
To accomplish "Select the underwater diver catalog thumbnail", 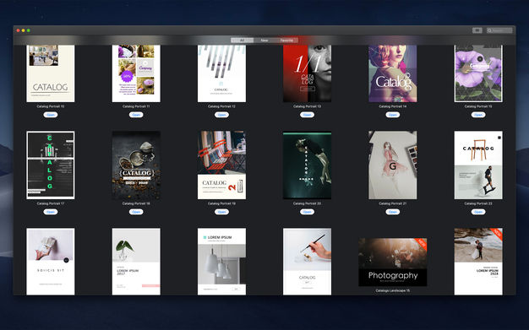I will click(x=307, y=165).
